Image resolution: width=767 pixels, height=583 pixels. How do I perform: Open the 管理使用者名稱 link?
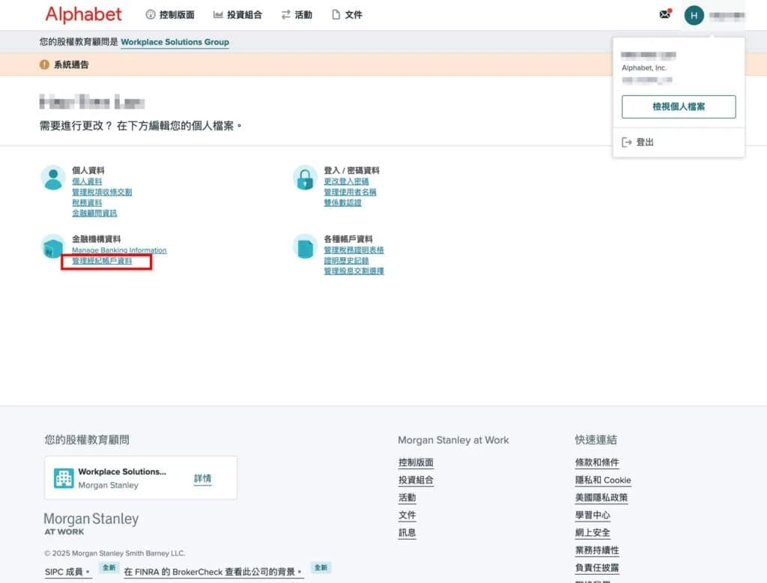[x=351, y=192]
